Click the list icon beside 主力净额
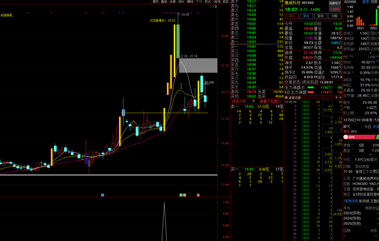Screen dimensions: 379x241 tap(303, 88)
